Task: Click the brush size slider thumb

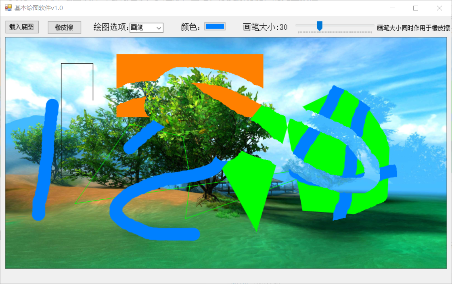Action: point(320,25)
